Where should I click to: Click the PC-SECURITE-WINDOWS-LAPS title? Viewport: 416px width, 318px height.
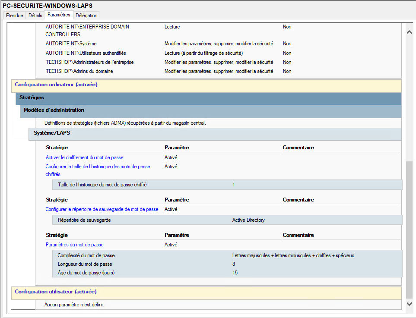tap(48, 6)
